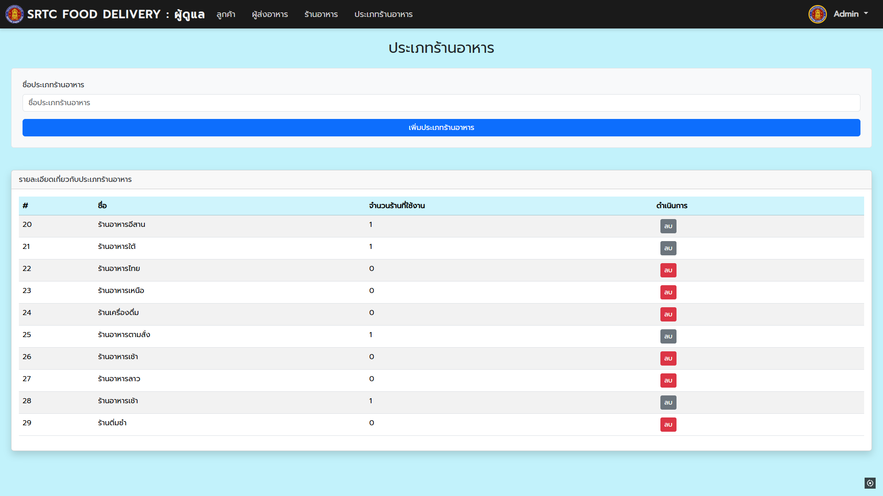883x496 pixels.
Task: Click grey ลบ button on row 28
Action: point(668,402)
